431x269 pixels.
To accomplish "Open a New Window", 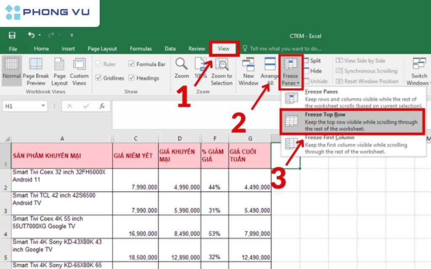I will pos(248,71).
